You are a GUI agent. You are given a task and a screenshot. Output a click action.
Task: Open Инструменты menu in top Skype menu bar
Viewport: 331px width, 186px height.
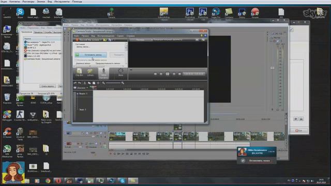coord(62,2)
